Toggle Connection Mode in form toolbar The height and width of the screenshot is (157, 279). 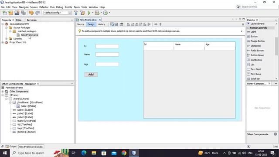click(116, 24)
